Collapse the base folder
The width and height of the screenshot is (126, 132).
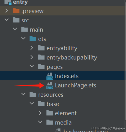[x=32, y=103]
